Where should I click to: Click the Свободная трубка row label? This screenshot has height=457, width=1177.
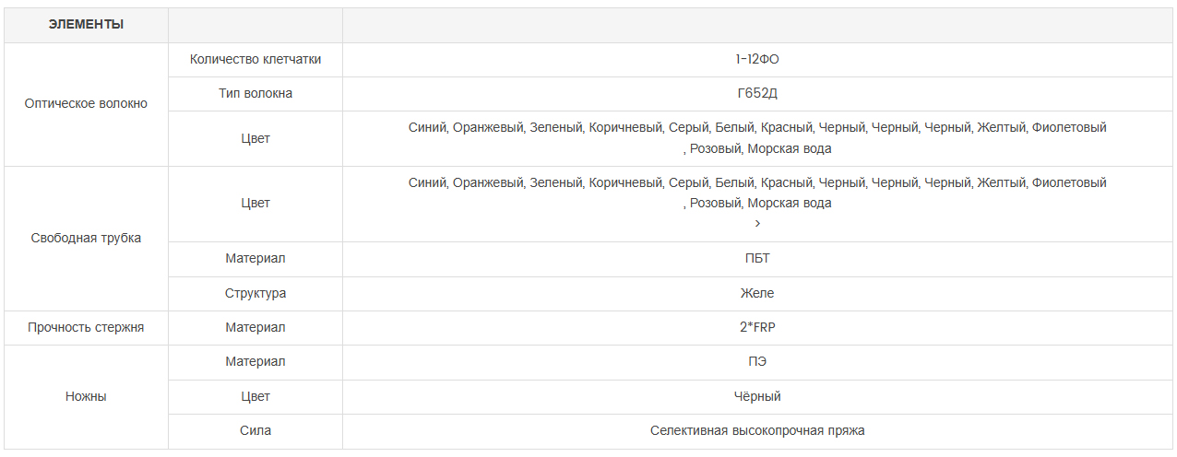coord(86,239)
